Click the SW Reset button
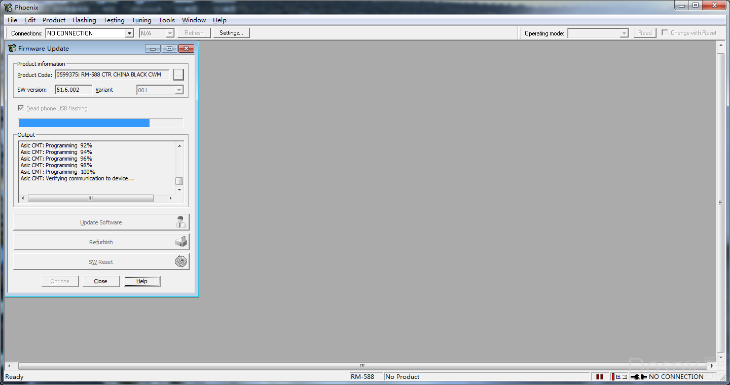730x385 pixels. (x=101, y=261)
